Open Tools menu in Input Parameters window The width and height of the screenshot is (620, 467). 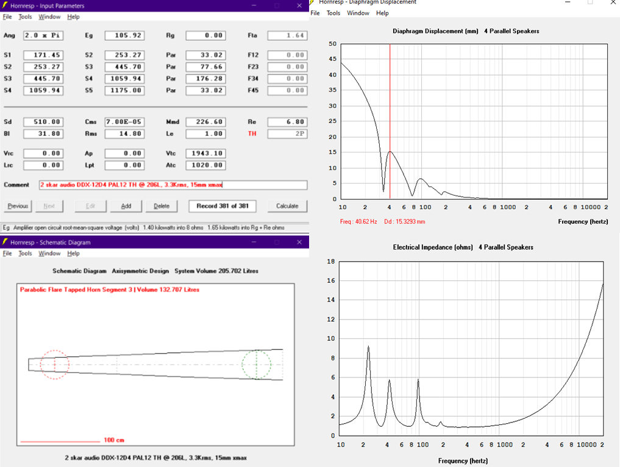click(x=25, y=16)
